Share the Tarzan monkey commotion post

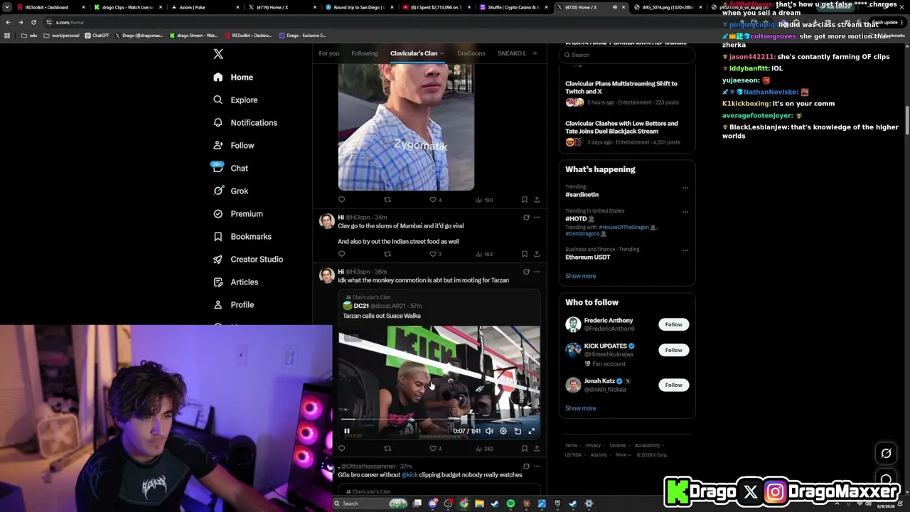point(537,449)
